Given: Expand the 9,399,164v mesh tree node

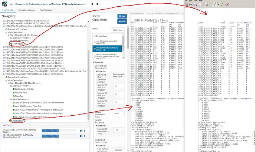Looking at the screenshot, I should (4, 47).
